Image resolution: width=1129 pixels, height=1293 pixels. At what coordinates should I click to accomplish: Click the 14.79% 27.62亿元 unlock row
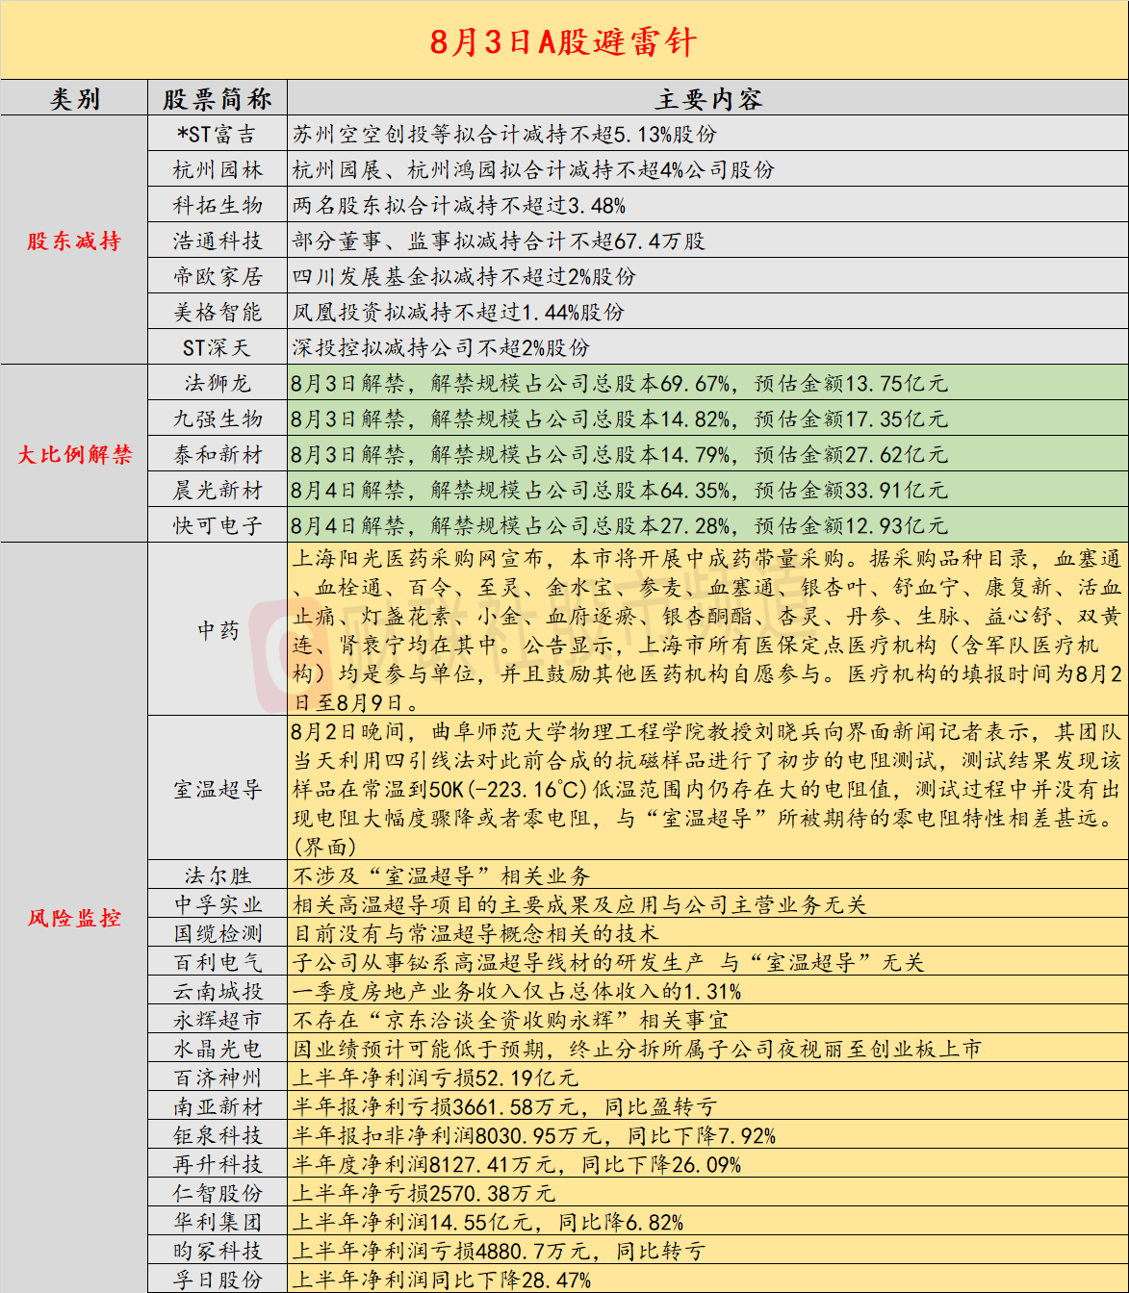tap(707, 455)
